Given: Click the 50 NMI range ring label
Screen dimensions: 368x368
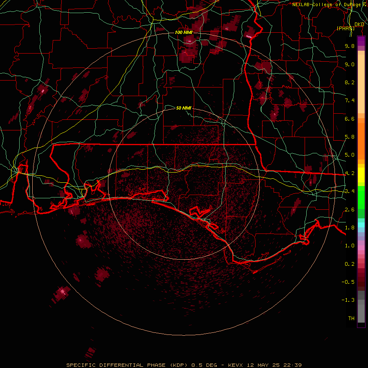Looking at the screenshot, I should tap(184, 108).
